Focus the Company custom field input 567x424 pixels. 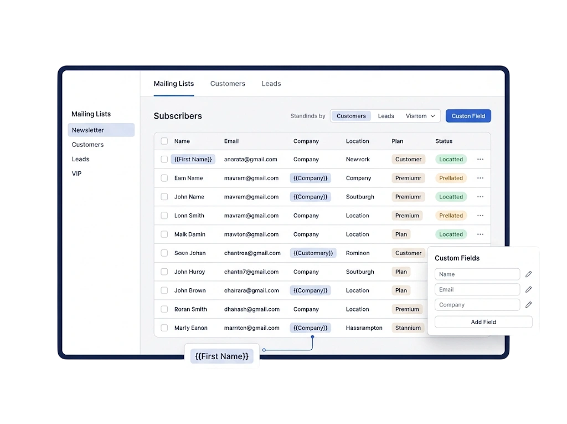click(x=477, y=304)
